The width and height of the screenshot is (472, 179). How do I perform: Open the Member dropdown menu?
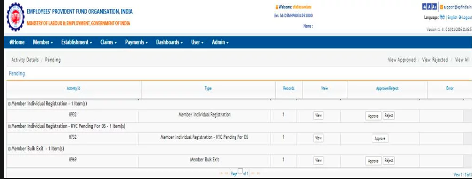pyautogui.click(x=43, y=43)
